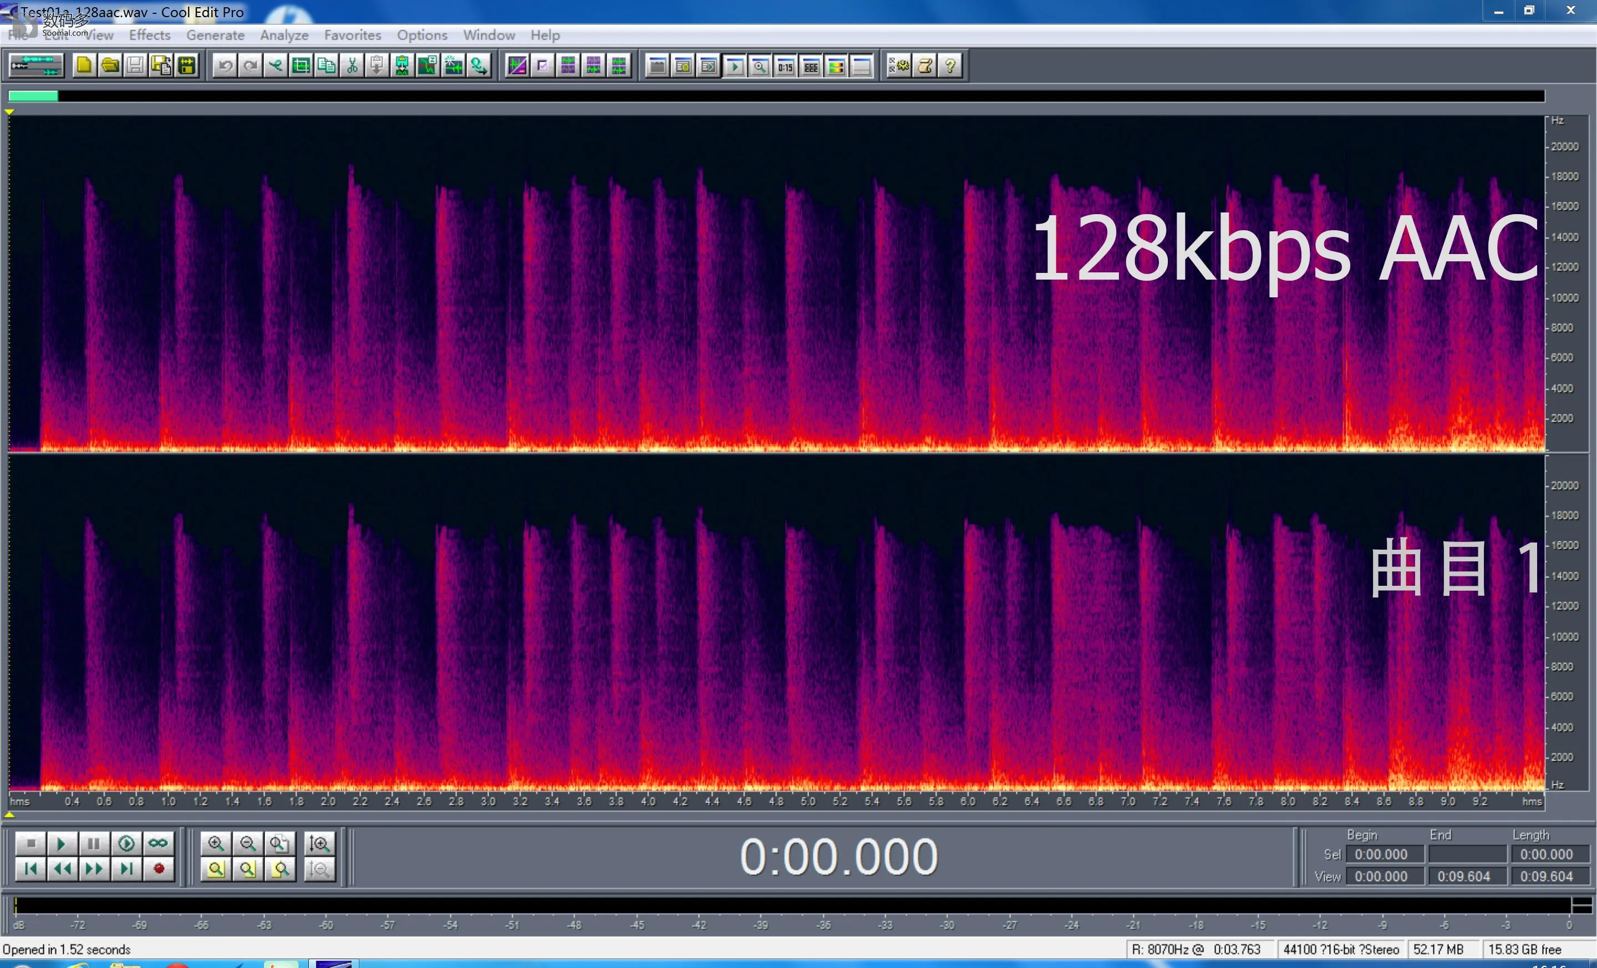Toggle the blank status bar toolbar icon

tap(862, 65)
